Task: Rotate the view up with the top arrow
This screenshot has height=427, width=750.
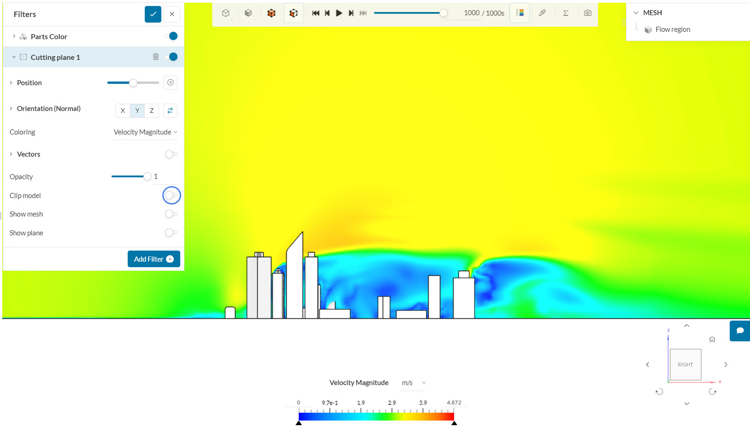Action: [x=686, y=326]
